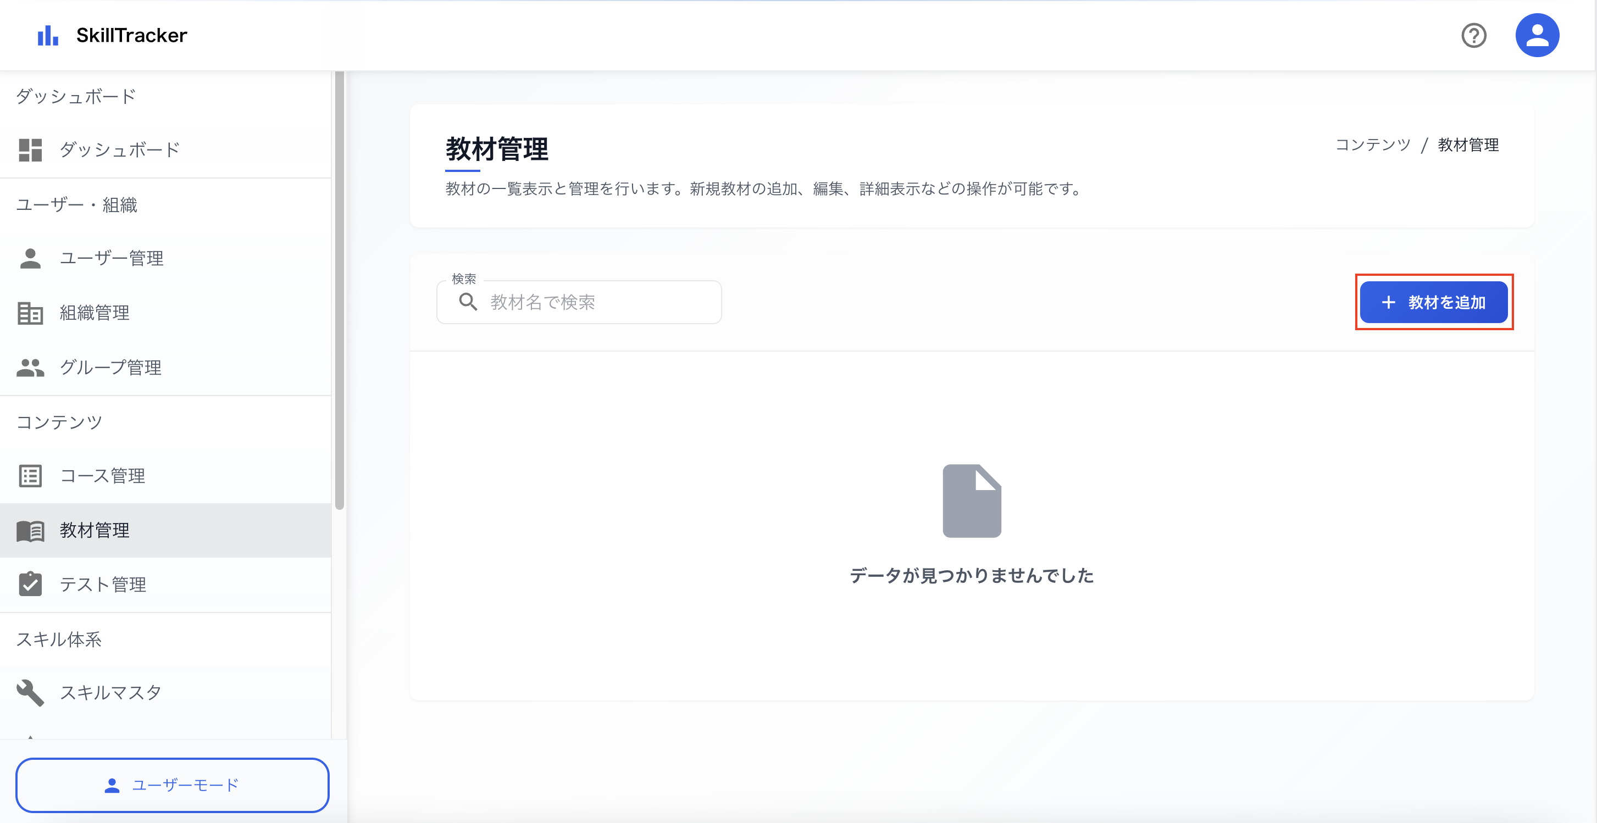Click the search magnifier icon

(x=468, y=302)
